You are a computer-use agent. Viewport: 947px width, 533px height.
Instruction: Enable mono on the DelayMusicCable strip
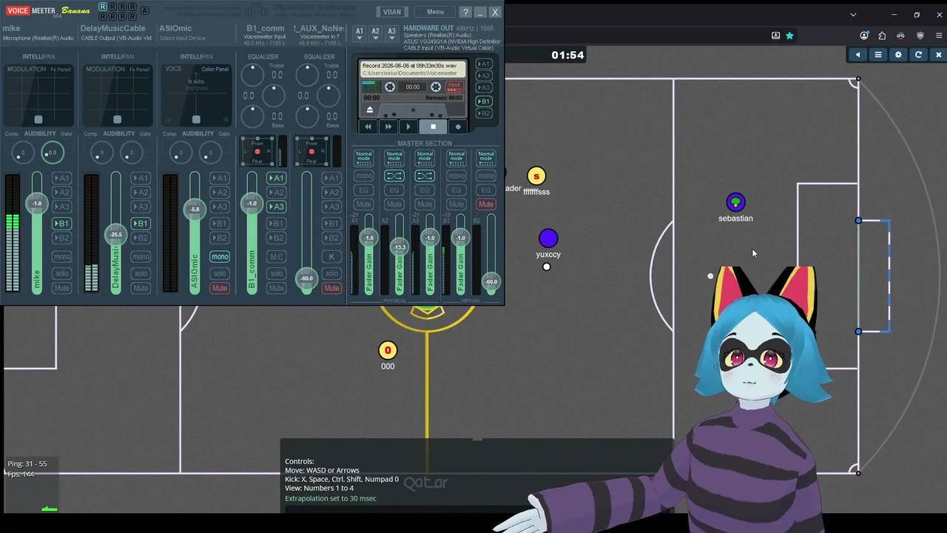point(141,257)
